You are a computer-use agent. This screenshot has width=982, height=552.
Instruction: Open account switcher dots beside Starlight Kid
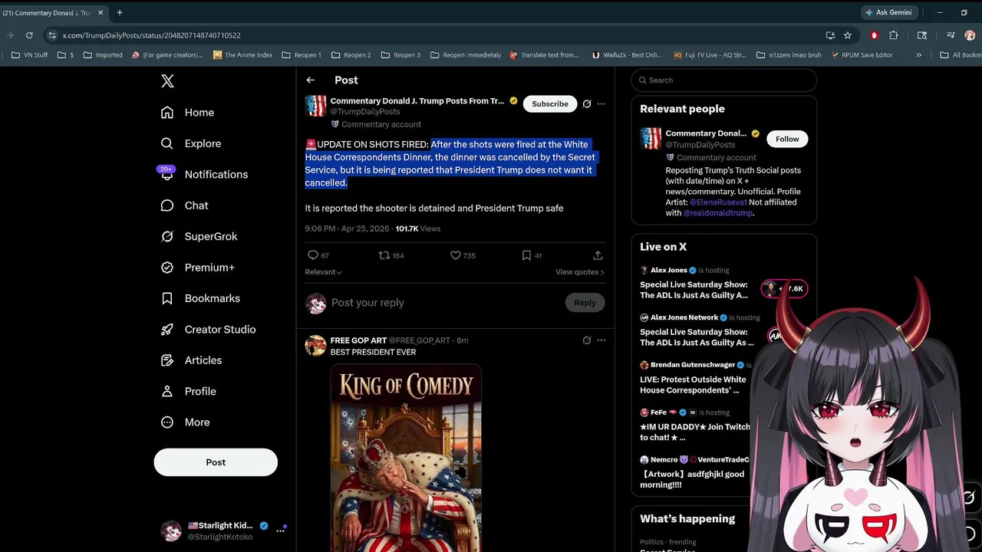click(x=281, y=530)
